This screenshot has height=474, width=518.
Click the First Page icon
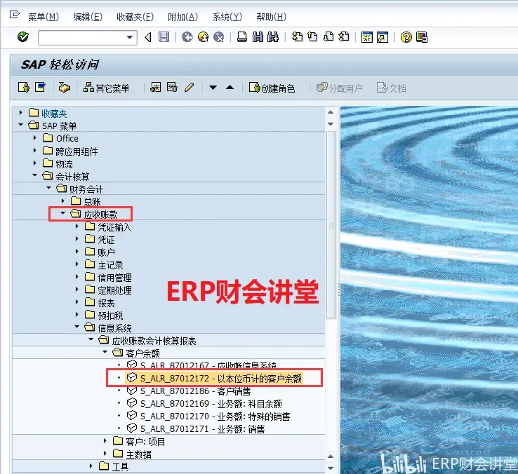[x=297, y=37]
